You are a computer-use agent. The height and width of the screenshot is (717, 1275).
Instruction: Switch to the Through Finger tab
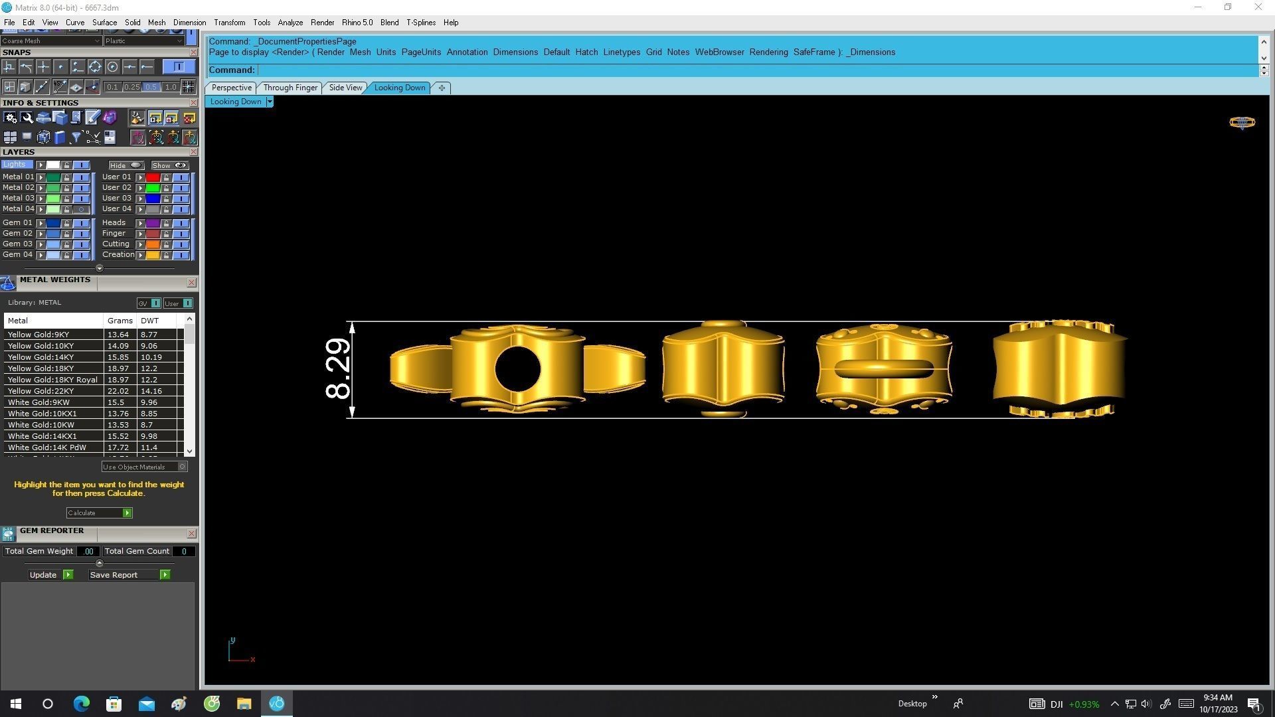pyautogui.click(x=290, y=88)
